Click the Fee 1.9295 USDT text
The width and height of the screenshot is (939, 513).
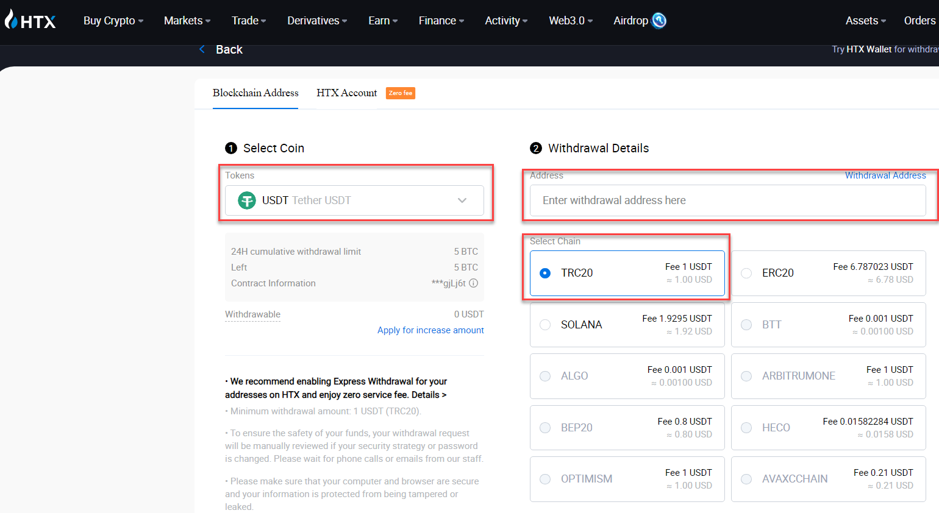pos(677,319)
